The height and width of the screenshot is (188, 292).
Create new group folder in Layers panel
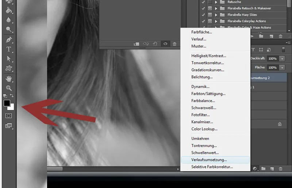(x=263, y=169)
